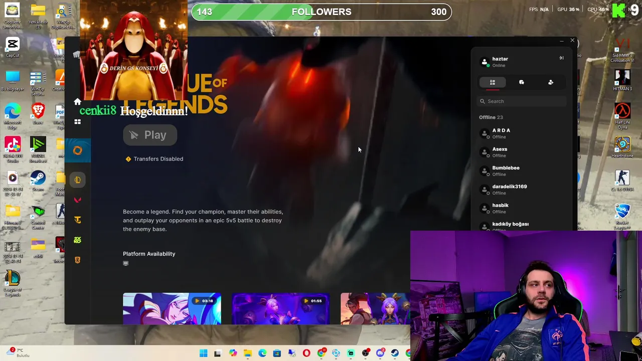642x361 pixels.
Task: Click the Transfers Disabled notice
Action: pos(154,159)
